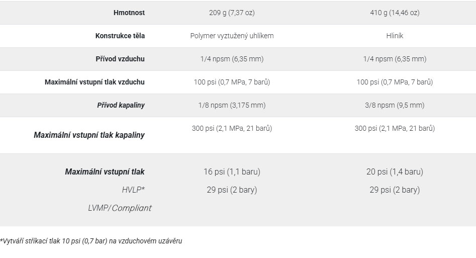The image size is (476, 258).
Task: Click 300 psi value in first column
Action: coord(232,128)
